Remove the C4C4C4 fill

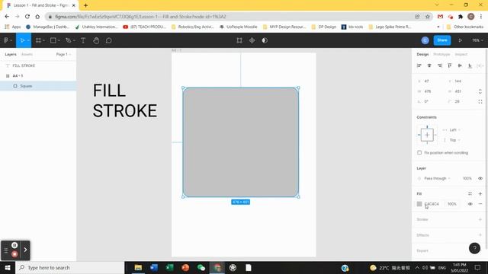(x=480, y=204)
